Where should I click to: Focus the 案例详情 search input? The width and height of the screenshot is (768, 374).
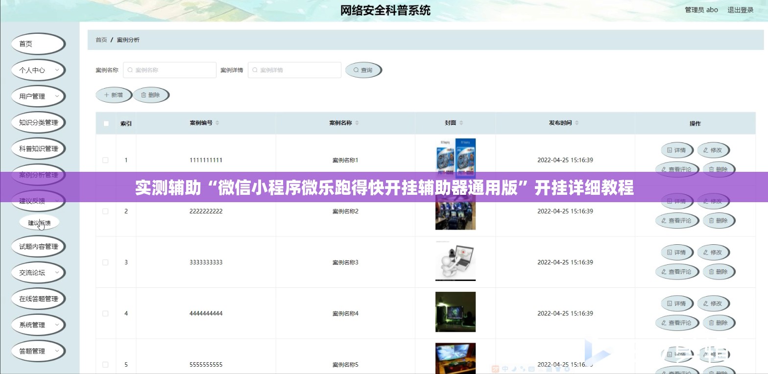[x=294, y=70]
